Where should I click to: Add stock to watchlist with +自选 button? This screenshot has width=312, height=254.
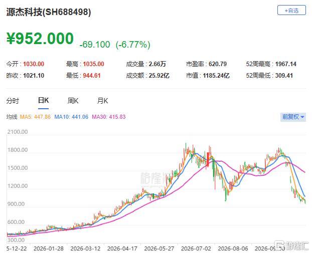tap(291, 11)
